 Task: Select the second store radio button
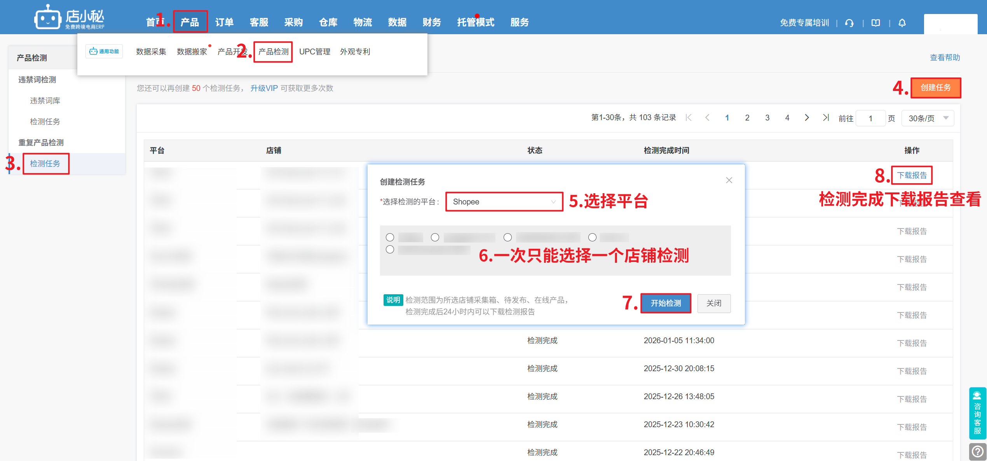[x=435, y=237]
